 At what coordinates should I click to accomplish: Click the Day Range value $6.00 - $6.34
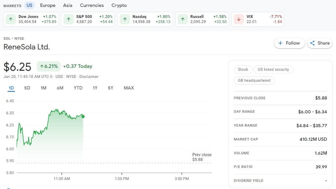point(312,111)
